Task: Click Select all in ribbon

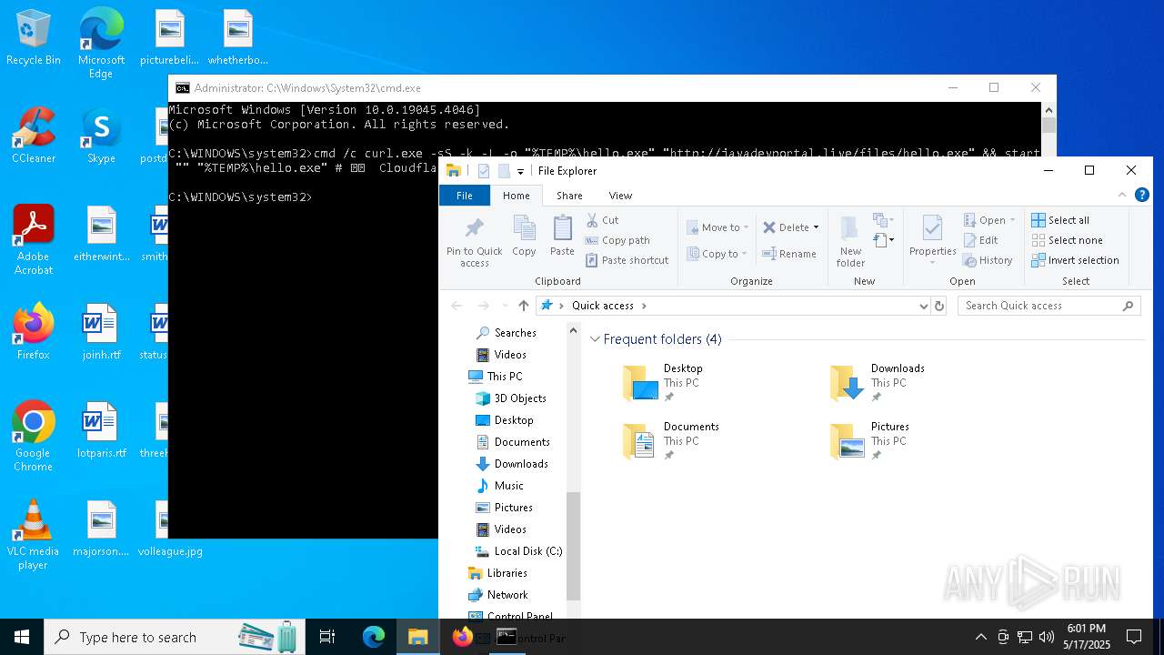Action: click(1059, 220)
